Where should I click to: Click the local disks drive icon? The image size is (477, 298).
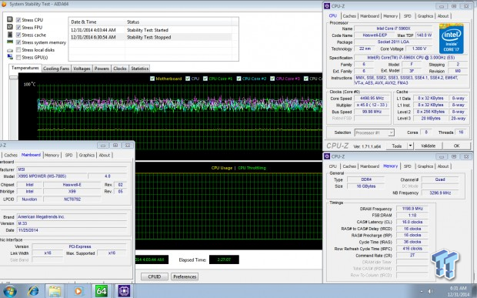(10, 50)
